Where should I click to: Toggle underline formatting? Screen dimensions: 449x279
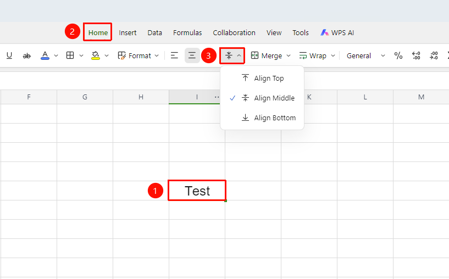click(x=9, y=55)
